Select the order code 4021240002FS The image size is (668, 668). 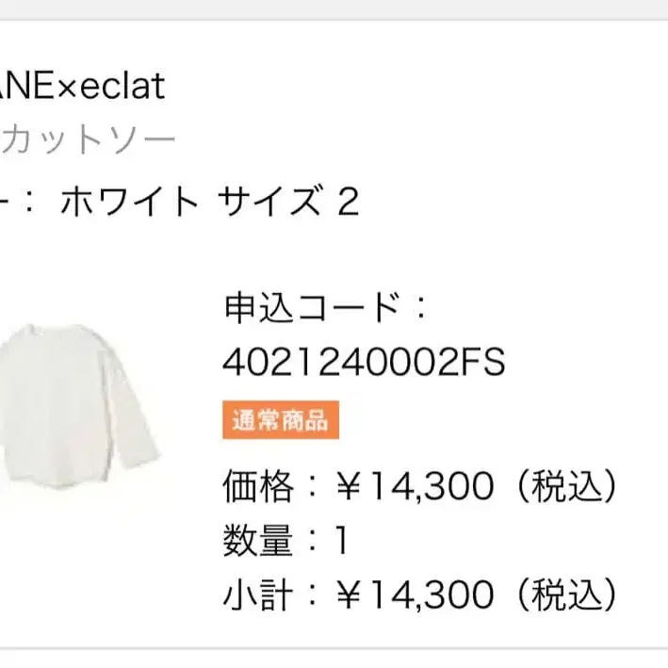click(364, 362)
